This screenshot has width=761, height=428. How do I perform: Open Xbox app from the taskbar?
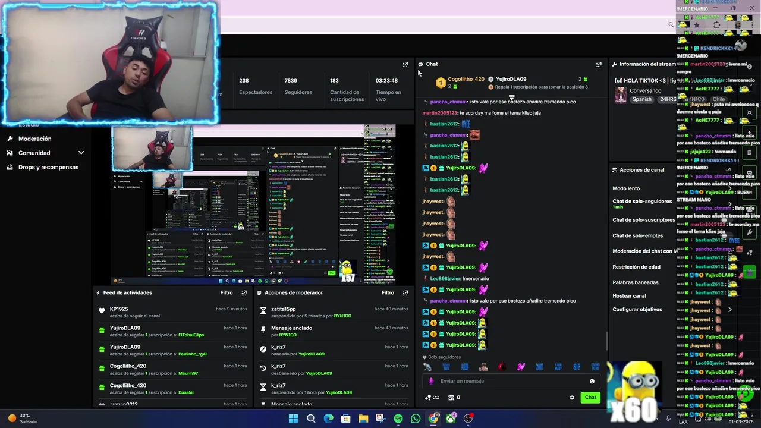point(451,418)
